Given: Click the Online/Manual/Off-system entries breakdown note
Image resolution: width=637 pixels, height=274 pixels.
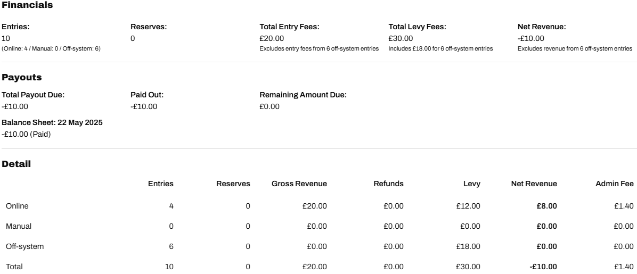Looking at the screenshot, I should coord(51,49).
